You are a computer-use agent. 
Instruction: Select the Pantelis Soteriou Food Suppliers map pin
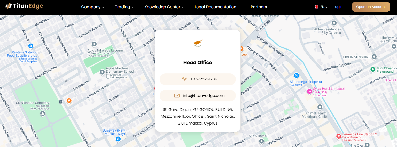pos(30,46)
